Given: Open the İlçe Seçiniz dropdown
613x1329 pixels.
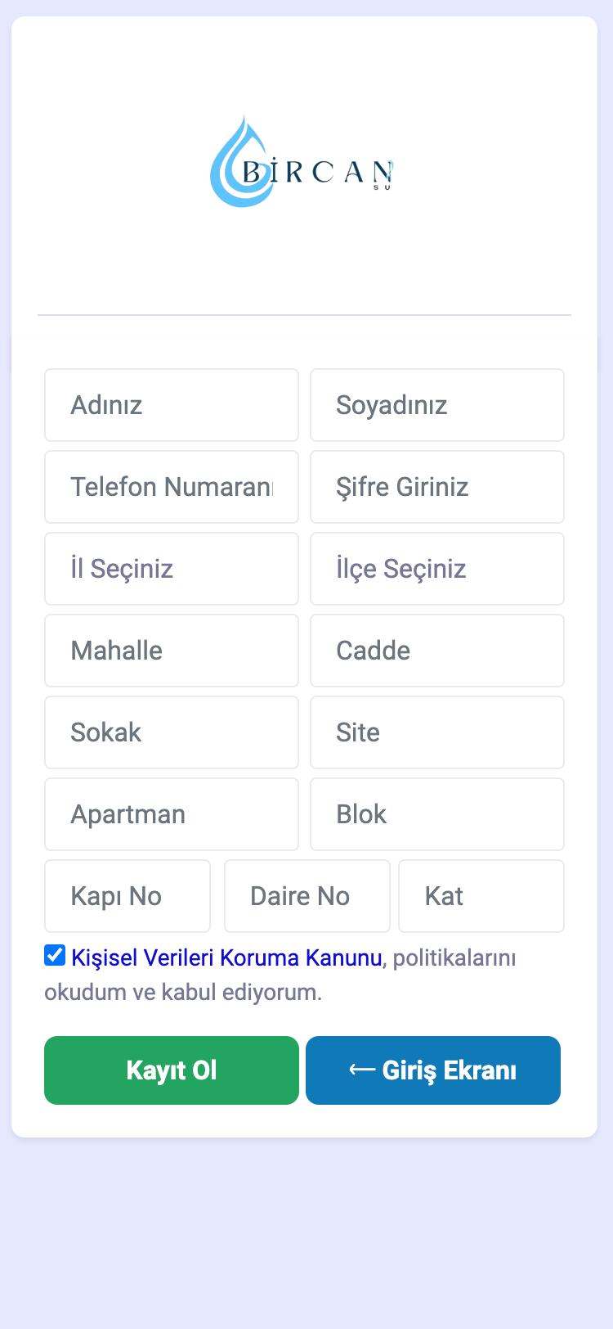Looking at the screenshot, I should pyautogui.click(x=437, y=569).
